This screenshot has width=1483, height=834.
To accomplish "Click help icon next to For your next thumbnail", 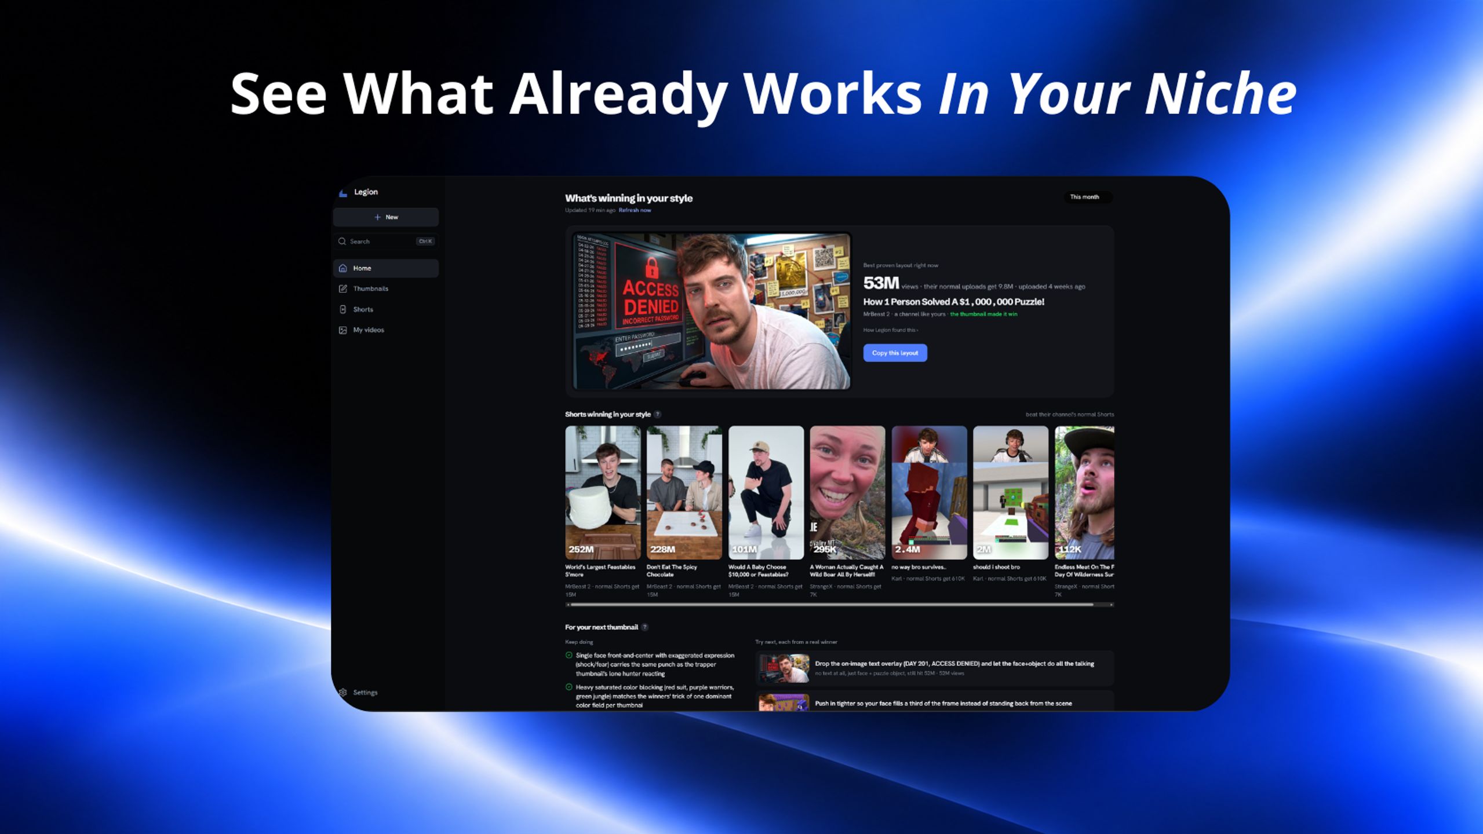I will click(x=644, y=627).
